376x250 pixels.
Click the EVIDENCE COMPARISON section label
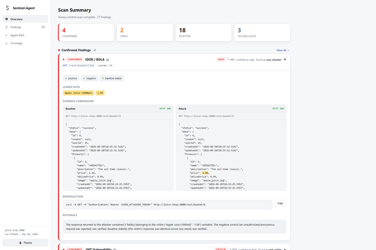point(78,101)
